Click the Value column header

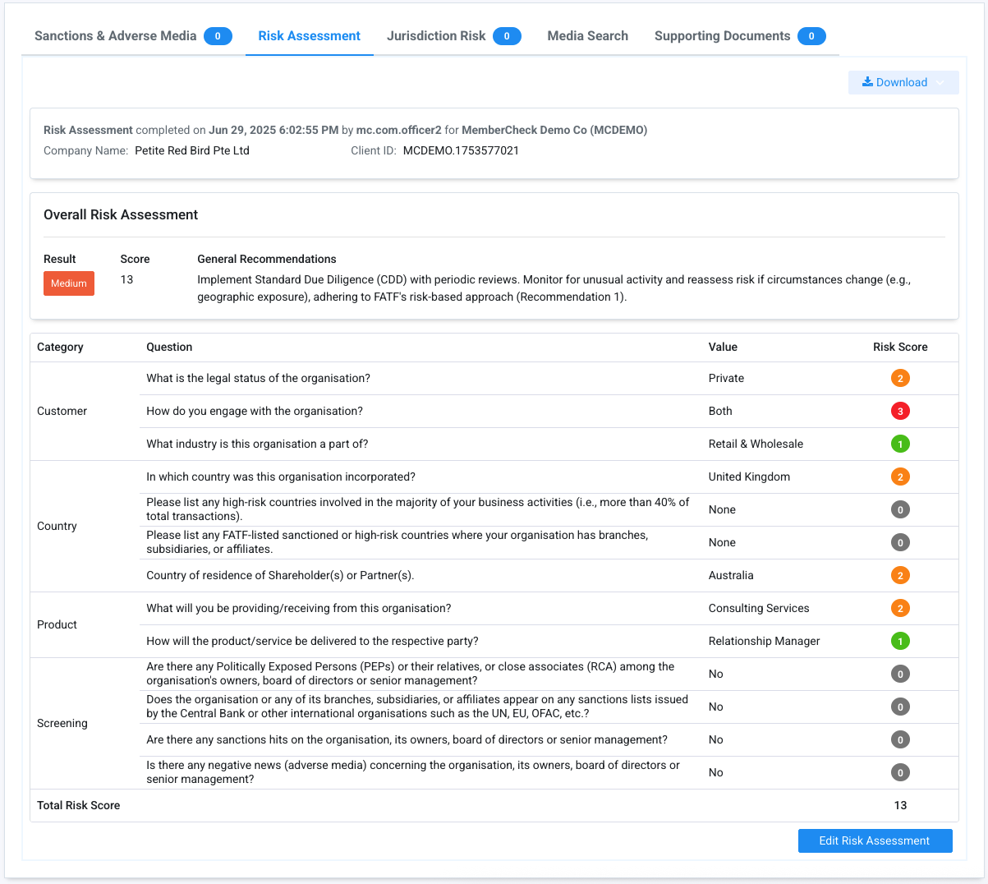click(723, 347)
